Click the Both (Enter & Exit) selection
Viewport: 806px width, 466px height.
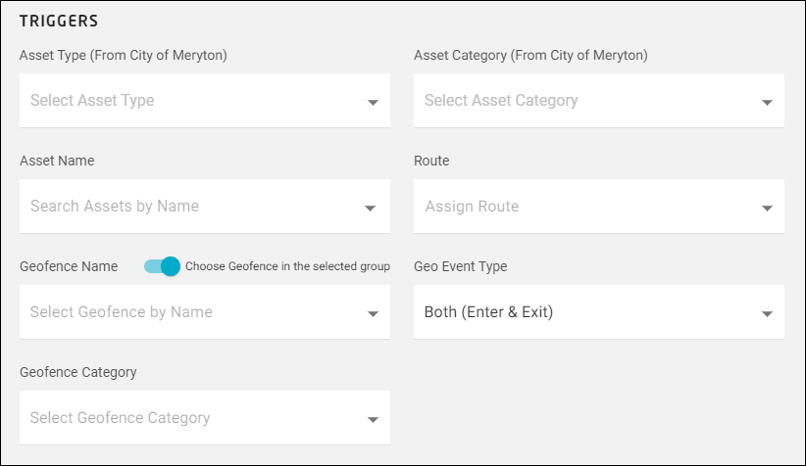(x=579, y=311)
